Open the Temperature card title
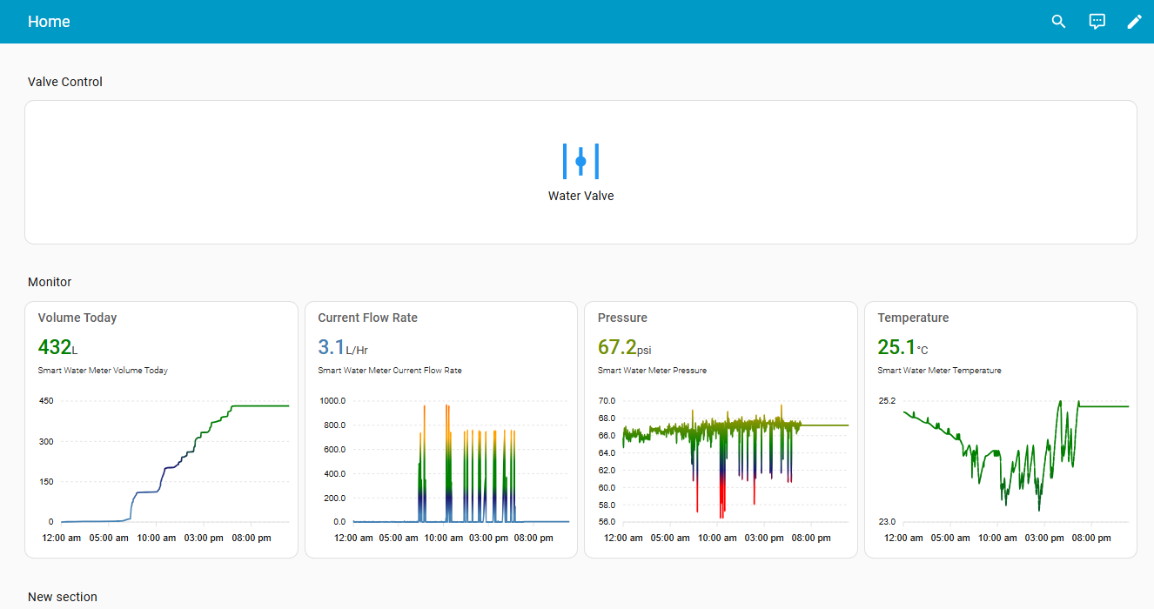1154x609 pixels. click(913, 318)
